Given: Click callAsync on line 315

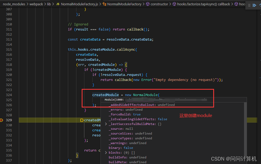Looking at the screenshot, I should pyautogui.click(x=126, y=50).
